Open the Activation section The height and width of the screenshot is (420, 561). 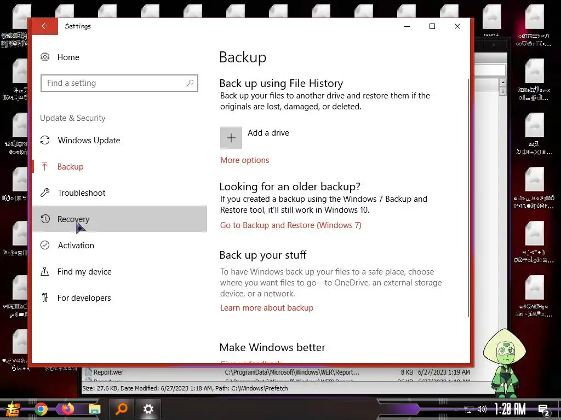(x=119, y=246)
